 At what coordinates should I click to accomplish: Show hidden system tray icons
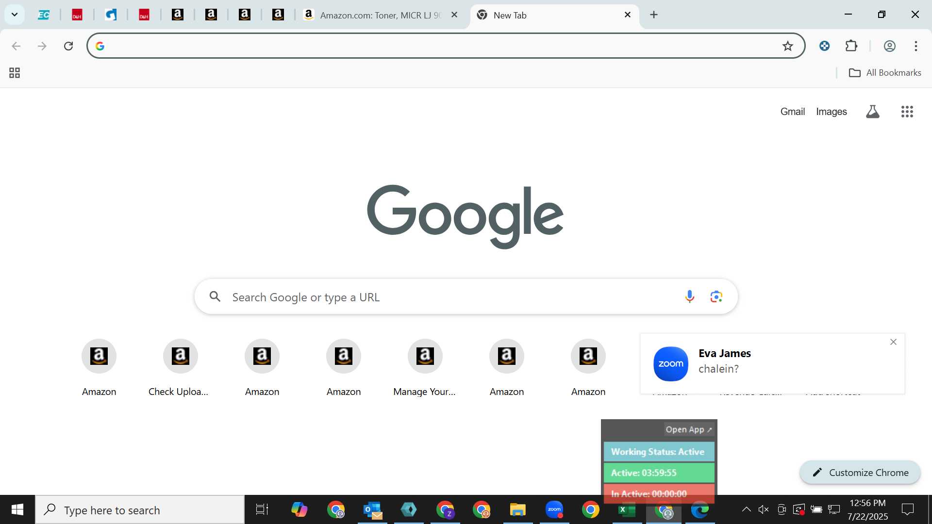[746, 509]
